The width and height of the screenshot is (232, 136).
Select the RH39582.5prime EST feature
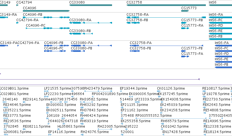pos(86,102)
